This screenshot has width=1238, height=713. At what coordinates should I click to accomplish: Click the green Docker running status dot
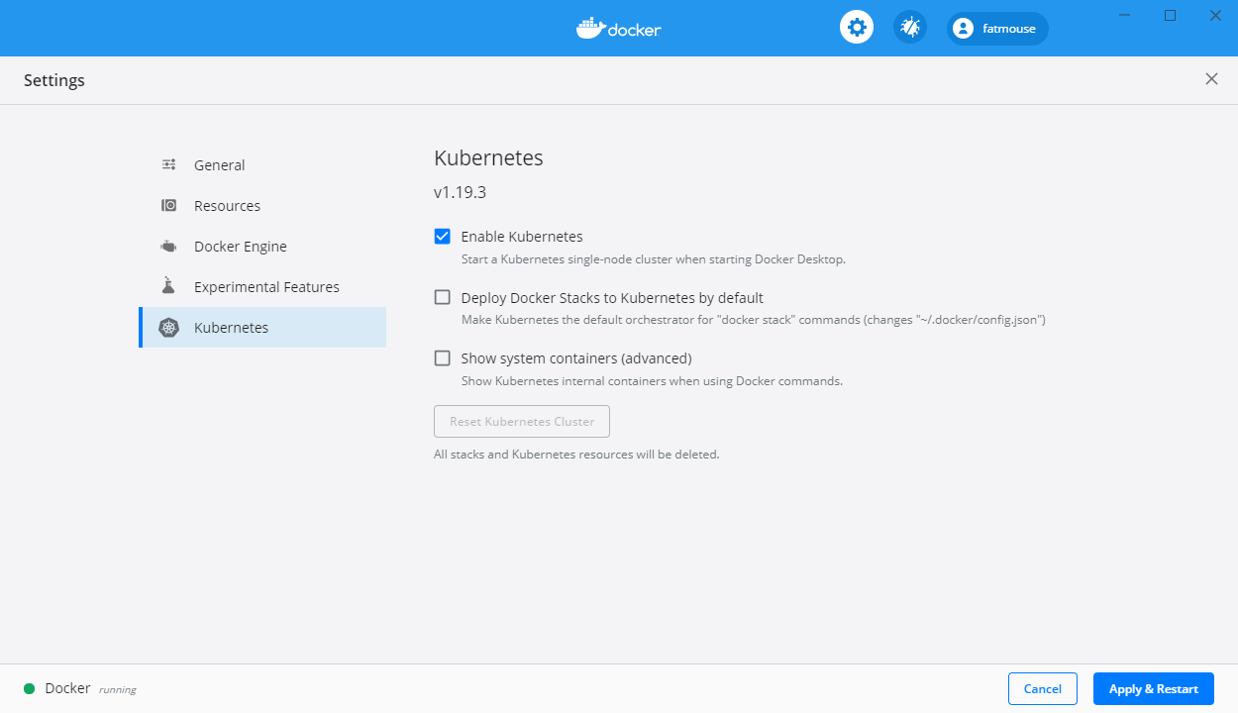(30, 688)
